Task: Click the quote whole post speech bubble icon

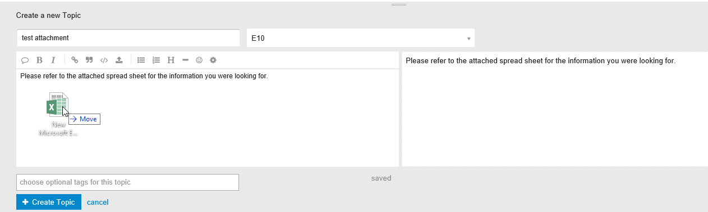Action: click(x=25, y=60)
